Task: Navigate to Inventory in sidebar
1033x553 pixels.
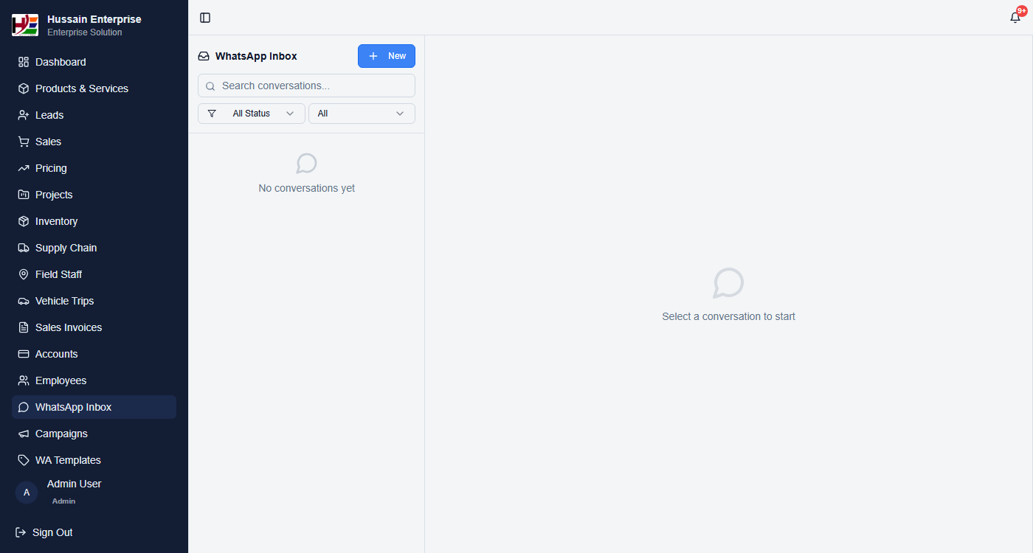Action: [x=94, y=221]
